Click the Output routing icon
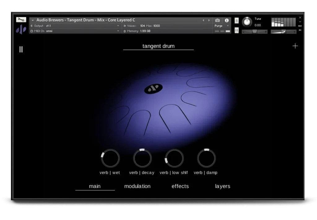Screen dimensions: 317x220 coord(32,26)
